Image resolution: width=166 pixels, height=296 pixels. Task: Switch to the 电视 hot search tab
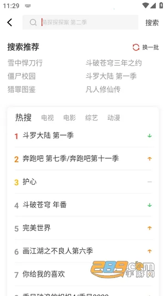(47, 118)
